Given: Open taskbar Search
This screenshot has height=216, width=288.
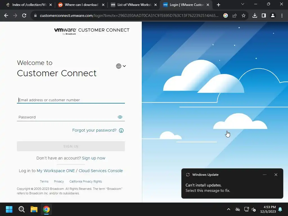Looking at the screenshot, I should pyautogui.click(x=21, y=209).
